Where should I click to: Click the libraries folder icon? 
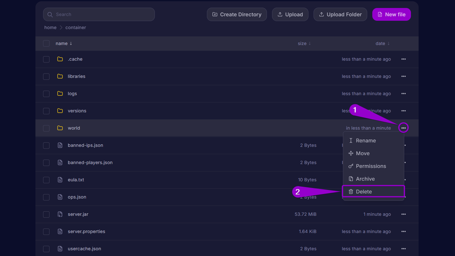pos(60,76)
